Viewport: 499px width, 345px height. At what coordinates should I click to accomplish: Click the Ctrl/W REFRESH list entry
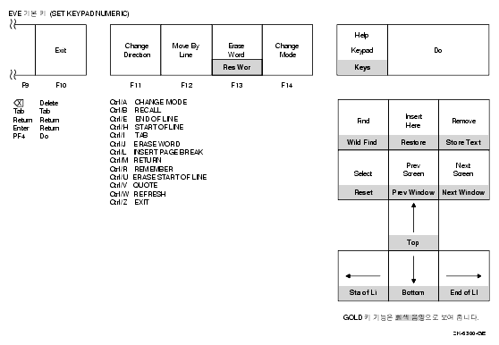138,194
